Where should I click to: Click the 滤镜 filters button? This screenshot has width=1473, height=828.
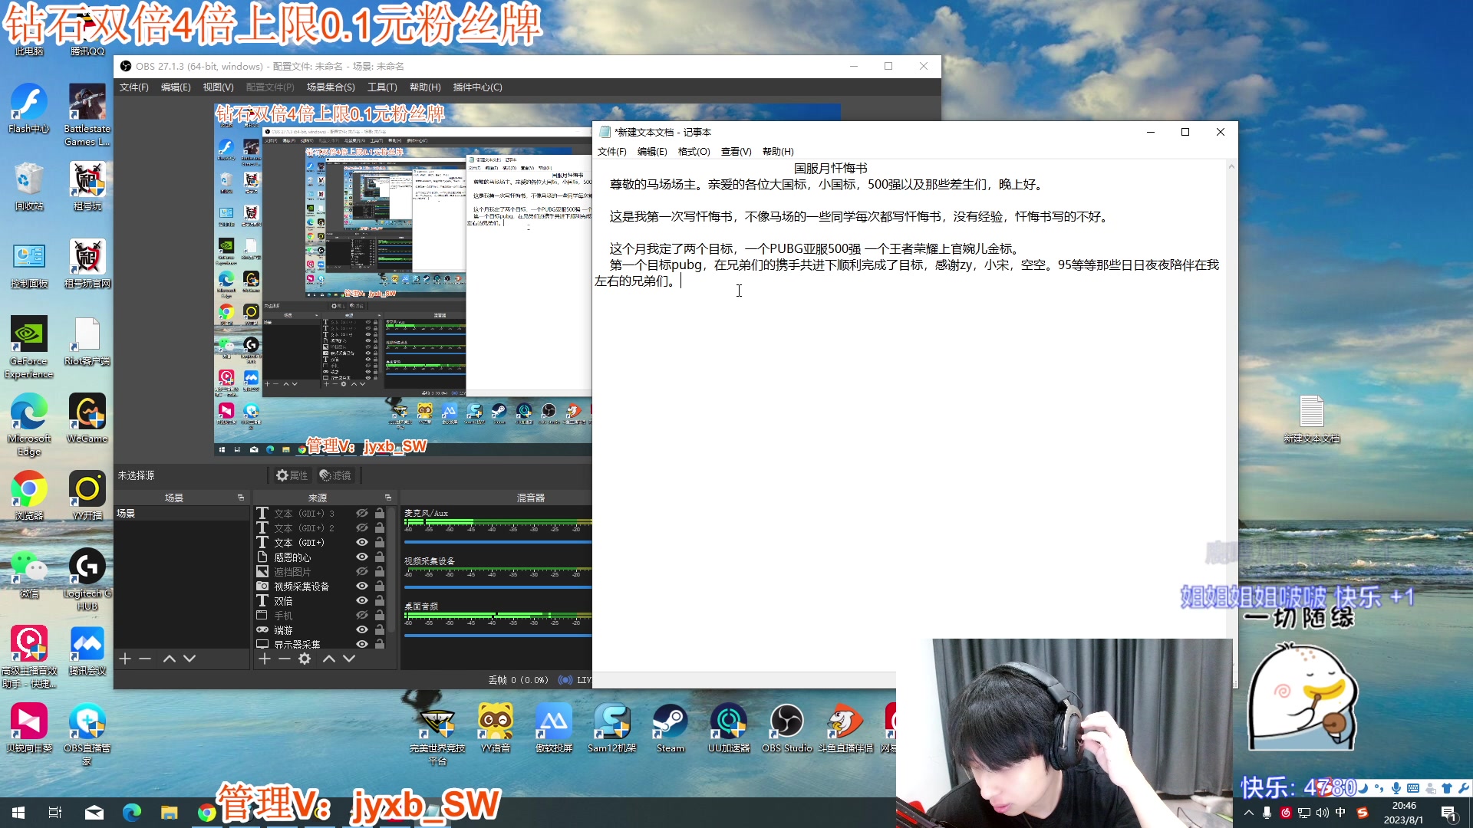[335, 475]
